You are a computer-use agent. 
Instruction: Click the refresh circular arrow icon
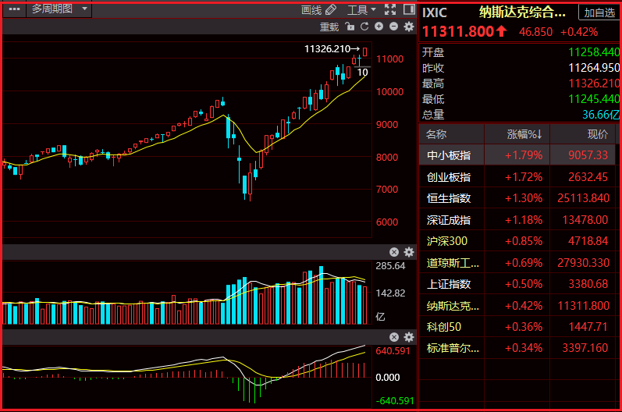[x=364, y=27]
